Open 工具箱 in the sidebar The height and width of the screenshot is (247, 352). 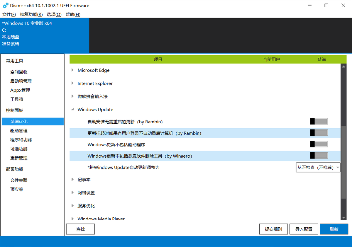click(17, 99)
